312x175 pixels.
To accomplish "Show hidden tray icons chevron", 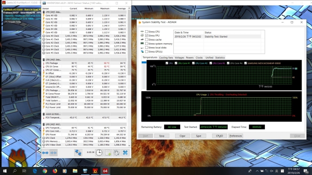I will click(257, 171).
